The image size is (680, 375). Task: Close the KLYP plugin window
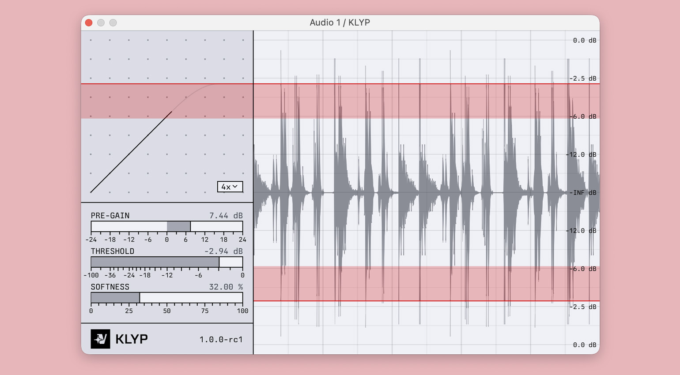[89, 23]
